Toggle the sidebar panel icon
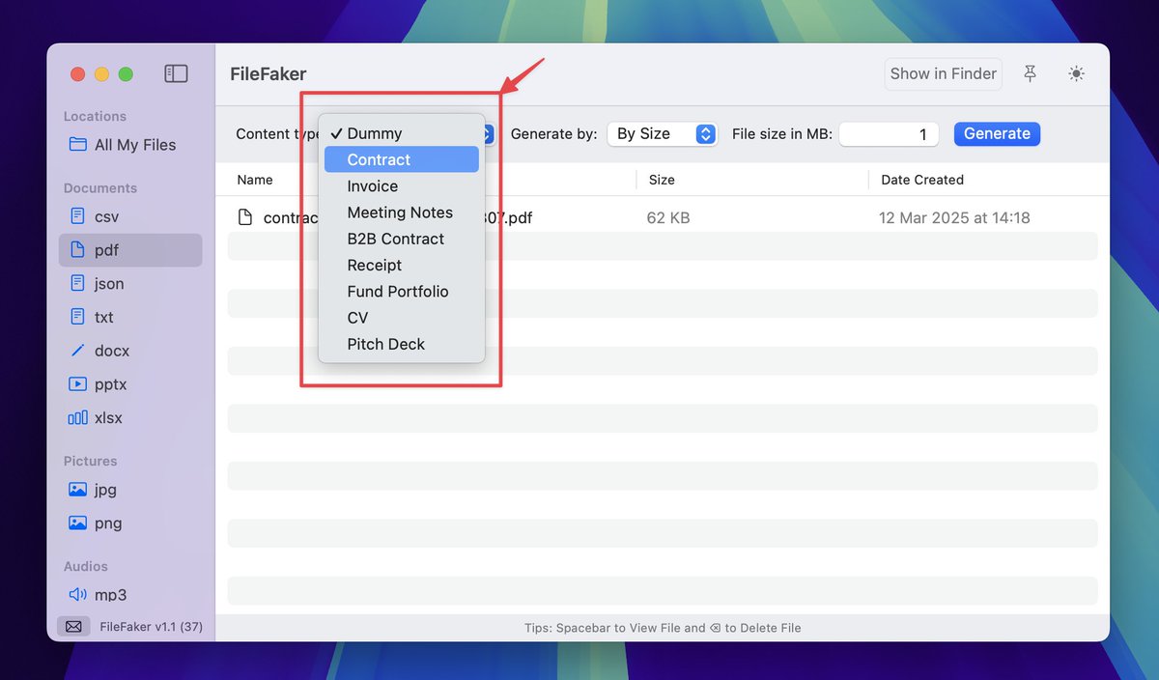 pyautogui.click(x=176, y=73)
